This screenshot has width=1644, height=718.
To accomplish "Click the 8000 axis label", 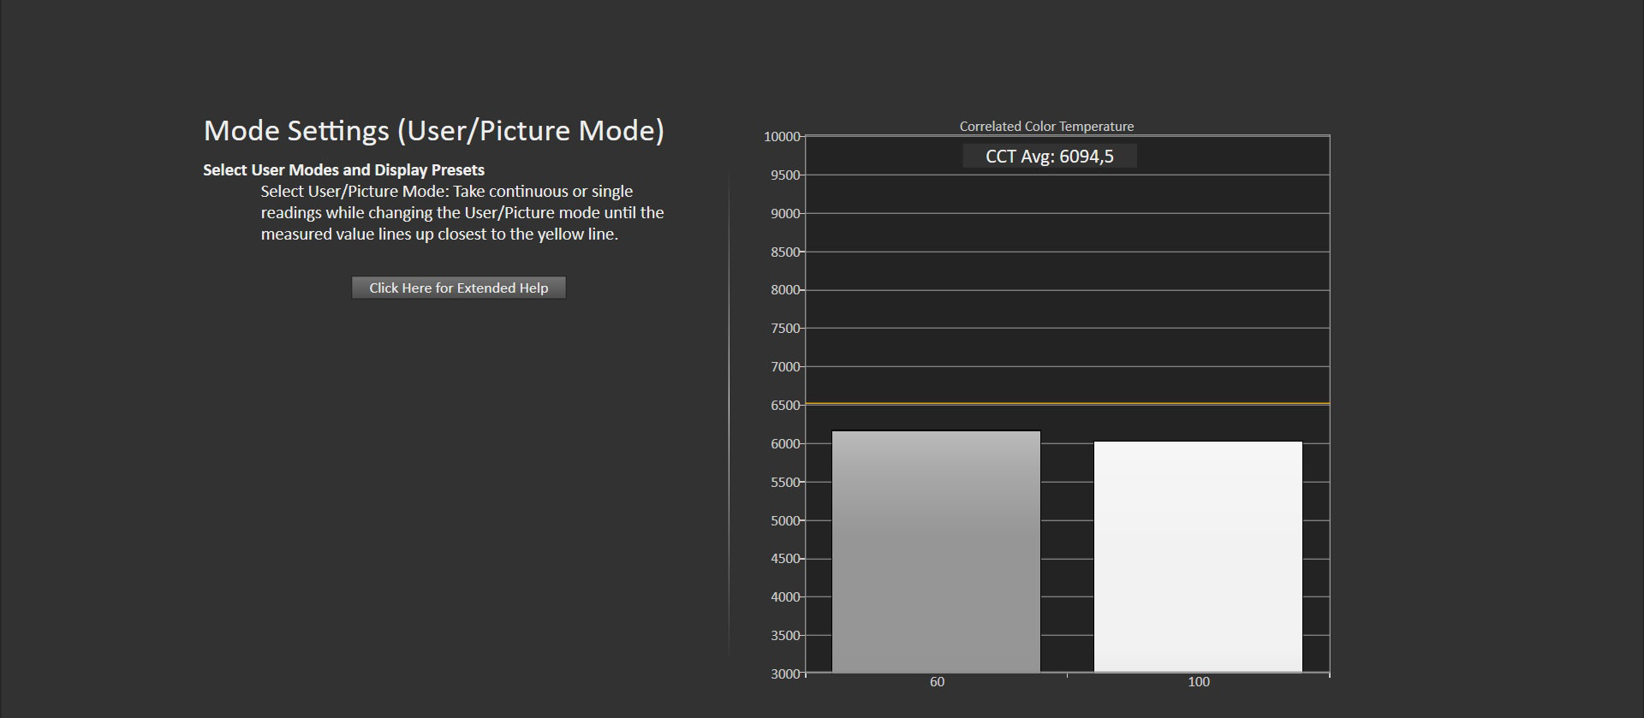I will coord(785,290).
